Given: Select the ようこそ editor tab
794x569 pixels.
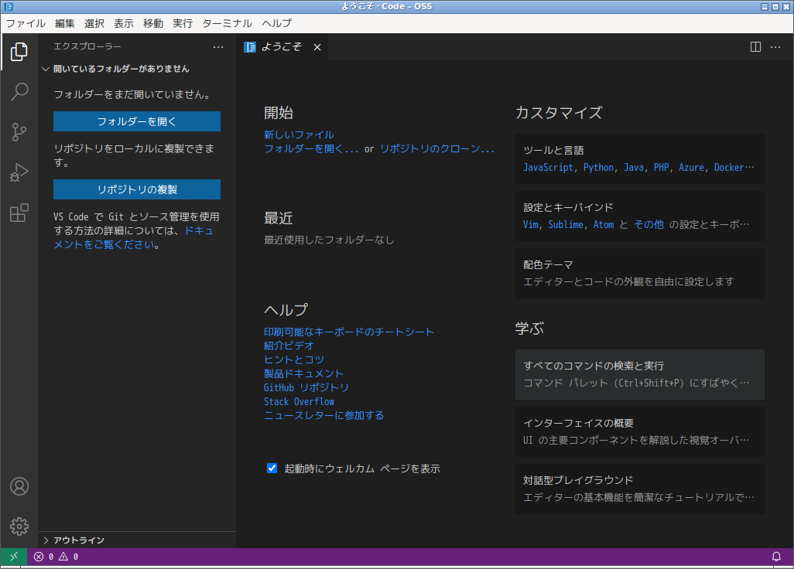Looking at the screenshot, I should coord(282,47).
